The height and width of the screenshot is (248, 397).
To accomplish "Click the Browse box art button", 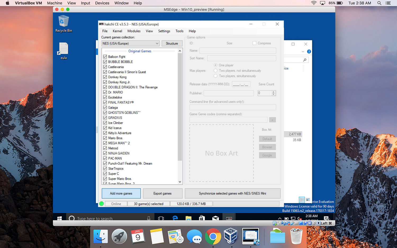I will pyautogui.click(x=267, y=147).
